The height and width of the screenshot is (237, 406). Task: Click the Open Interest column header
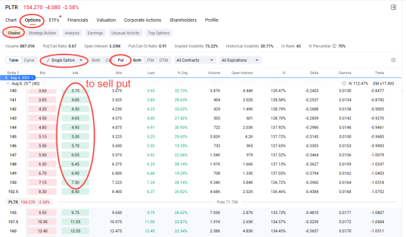tap(242, 73)
